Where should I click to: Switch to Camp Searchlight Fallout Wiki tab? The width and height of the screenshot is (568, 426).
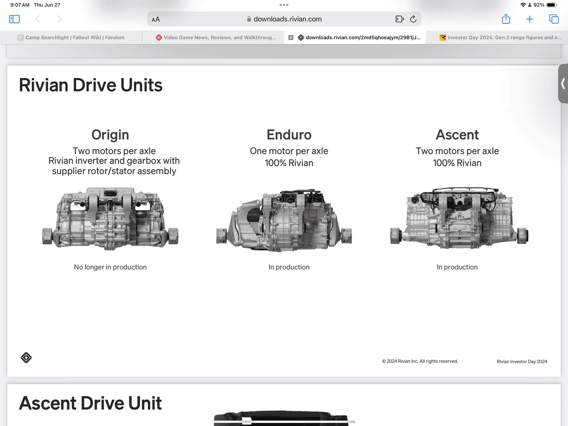[x=71, y=37]
